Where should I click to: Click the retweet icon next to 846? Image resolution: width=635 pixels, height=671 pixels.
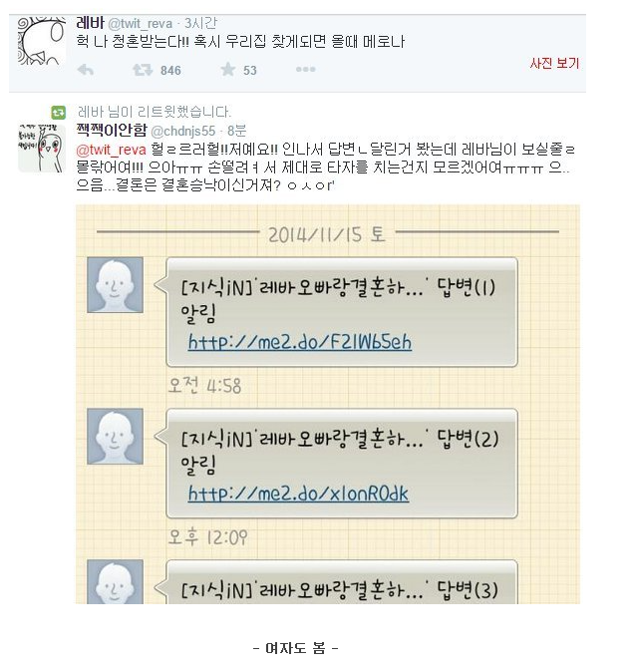143,70
